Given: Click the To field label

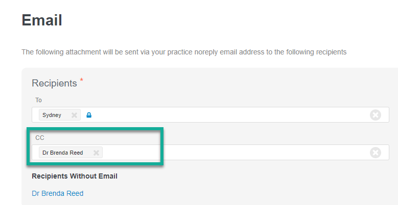Looking at the screenshot, I should click(x=39, y=100).
